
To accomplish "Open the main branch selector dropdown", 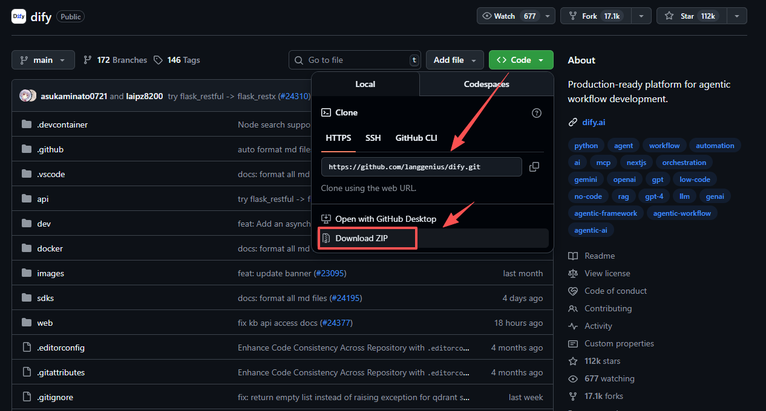I will [x=43, y=60].
